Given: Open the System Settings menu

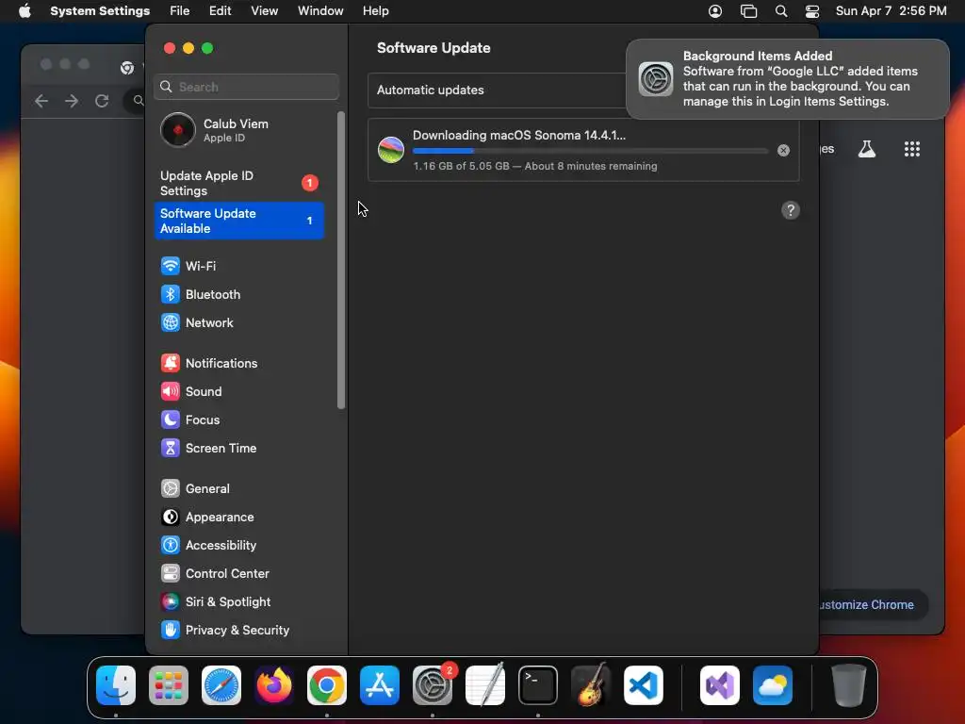Looking at the screenshot, I should (100, 11).
